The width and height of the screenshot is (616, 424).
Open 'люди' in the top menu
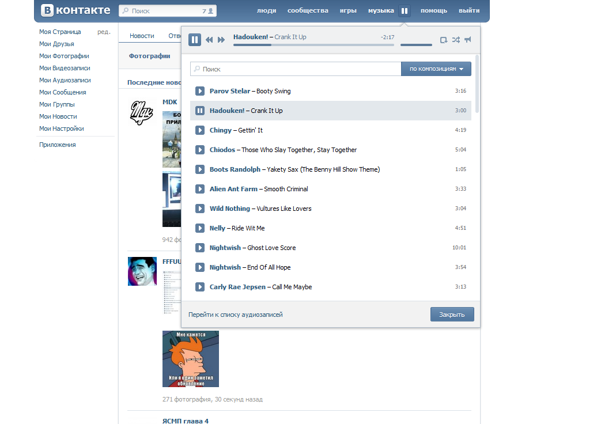click(266, 11)
